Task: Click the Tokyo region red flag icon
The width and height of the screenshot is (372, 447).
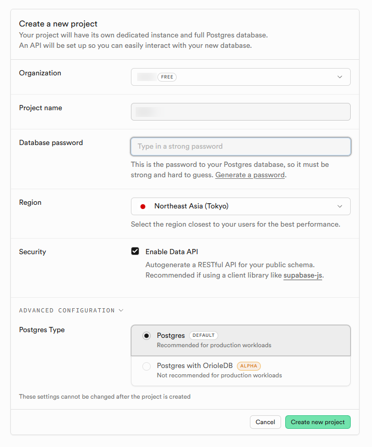Action: [143, 206]
